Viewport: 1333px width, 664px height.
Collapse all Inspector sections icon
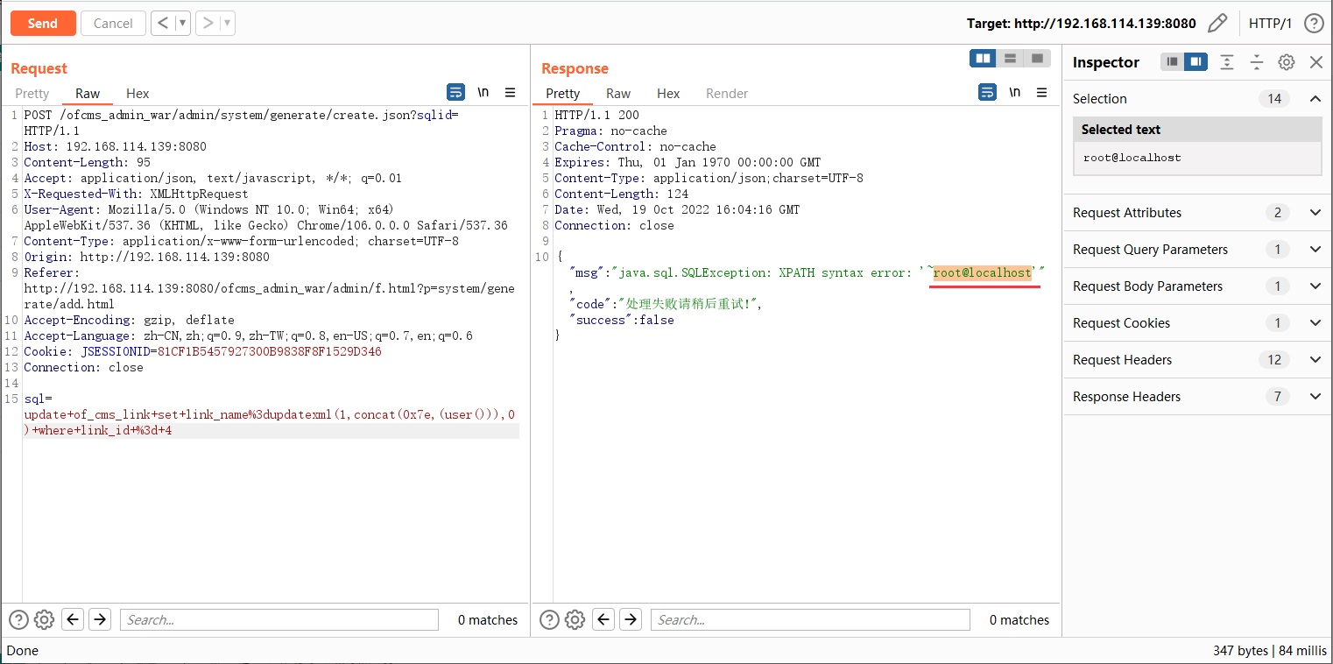pyautogui.click(x=1257, y=62)
